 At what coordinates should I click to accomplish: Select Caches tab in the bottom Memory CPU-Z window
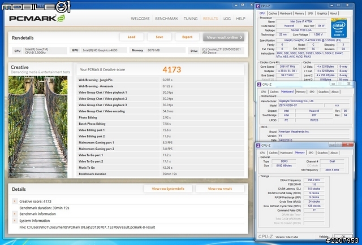(273, 153)
